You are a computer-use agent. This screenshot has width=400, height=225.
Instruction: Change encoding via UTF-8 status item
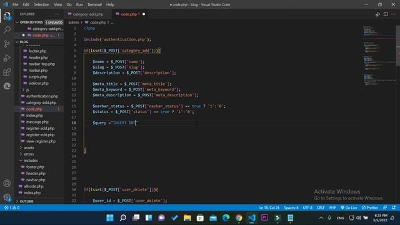coord(307,207)
